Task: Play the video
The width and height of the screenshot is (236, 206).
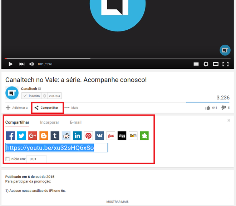Action: point(10,64)
